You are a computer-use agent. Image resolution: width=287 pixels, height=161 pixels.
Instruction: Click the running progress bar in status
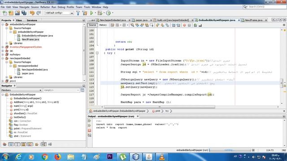coord(230,150)
